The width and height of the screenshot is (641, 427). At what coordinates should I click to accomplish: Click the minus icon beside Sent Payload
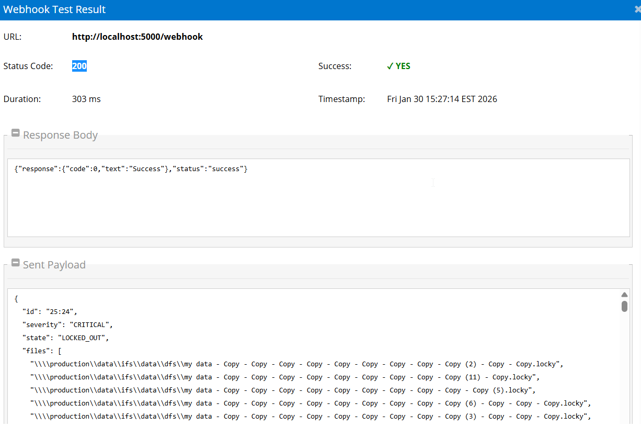pos(15,262)
